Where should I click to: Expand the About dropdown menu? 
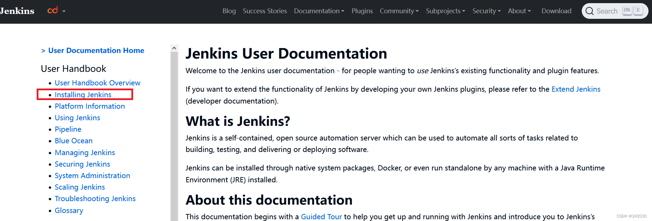point(519,11)
